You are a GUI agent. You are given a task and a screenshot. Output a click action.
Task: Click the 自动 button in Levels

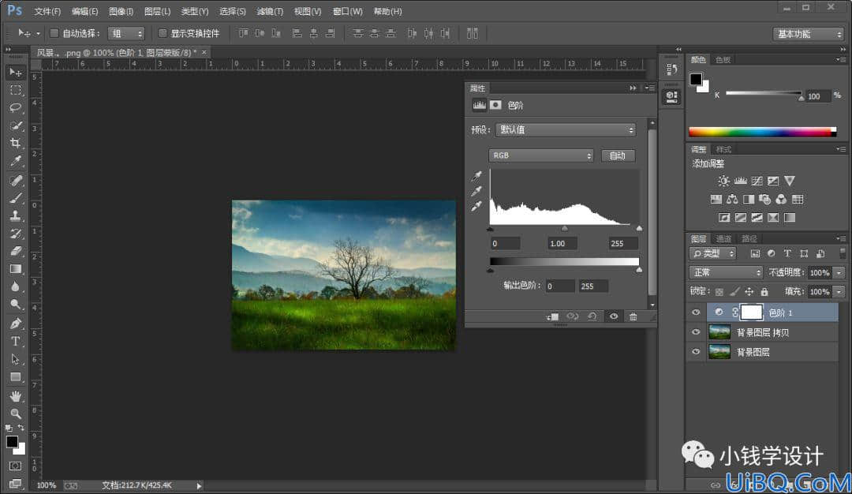click(617, 156)
